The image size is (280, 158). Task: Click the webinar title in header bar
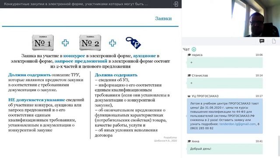pyautogui.click(x=76, y=4)
